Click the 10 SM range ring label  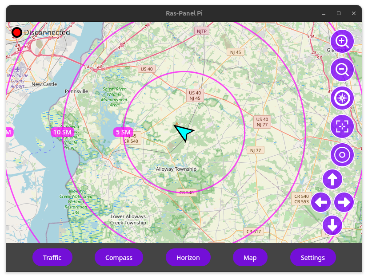(x=62, y=132)
